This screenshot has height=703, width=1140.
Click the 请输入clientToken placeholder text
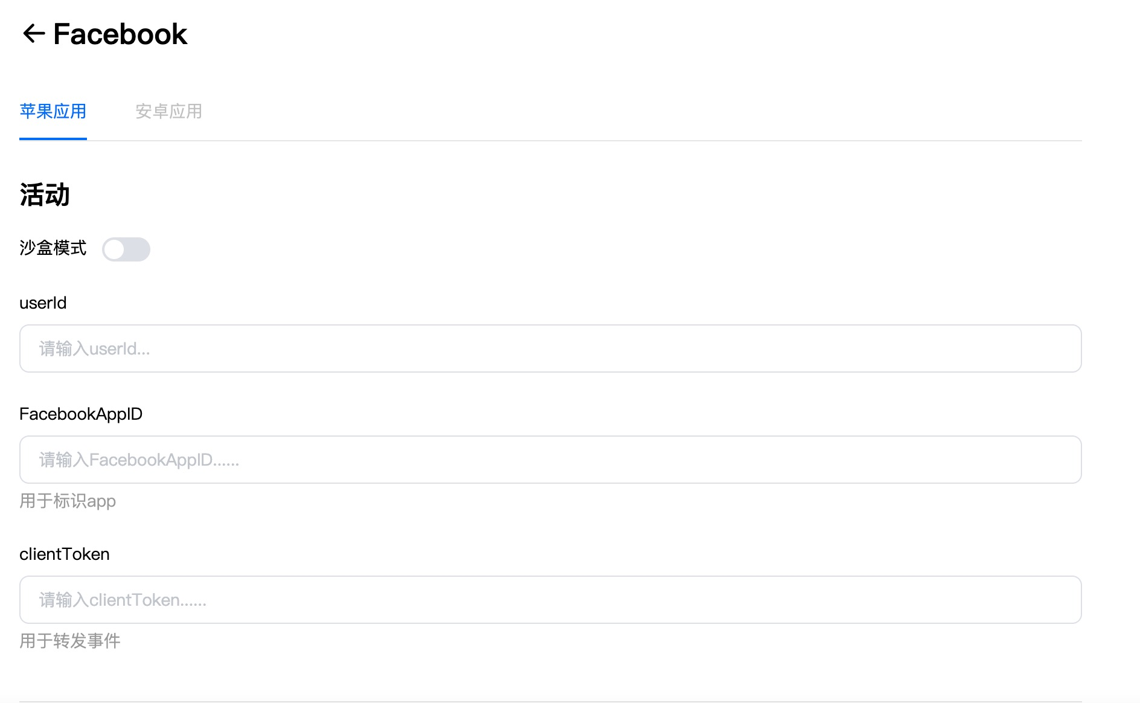(x=123, y=600)
